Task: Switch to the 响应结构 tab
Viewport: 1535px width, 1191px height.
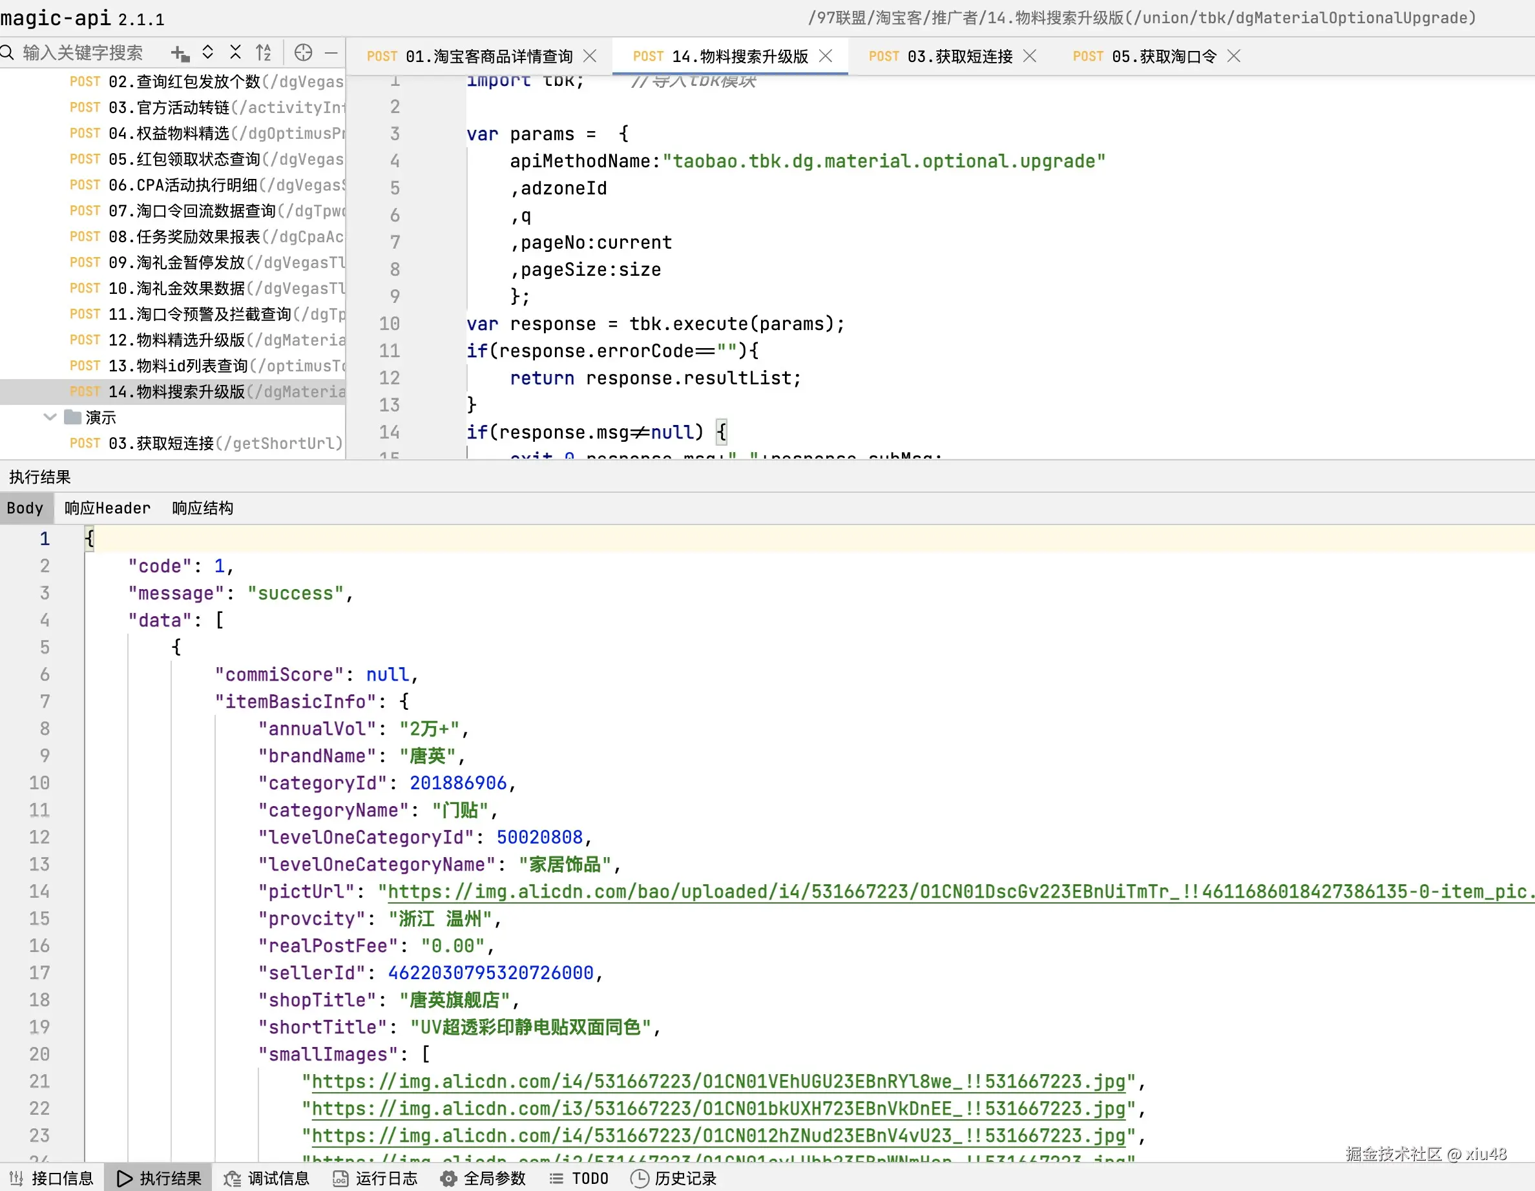Action: [202, 508]
